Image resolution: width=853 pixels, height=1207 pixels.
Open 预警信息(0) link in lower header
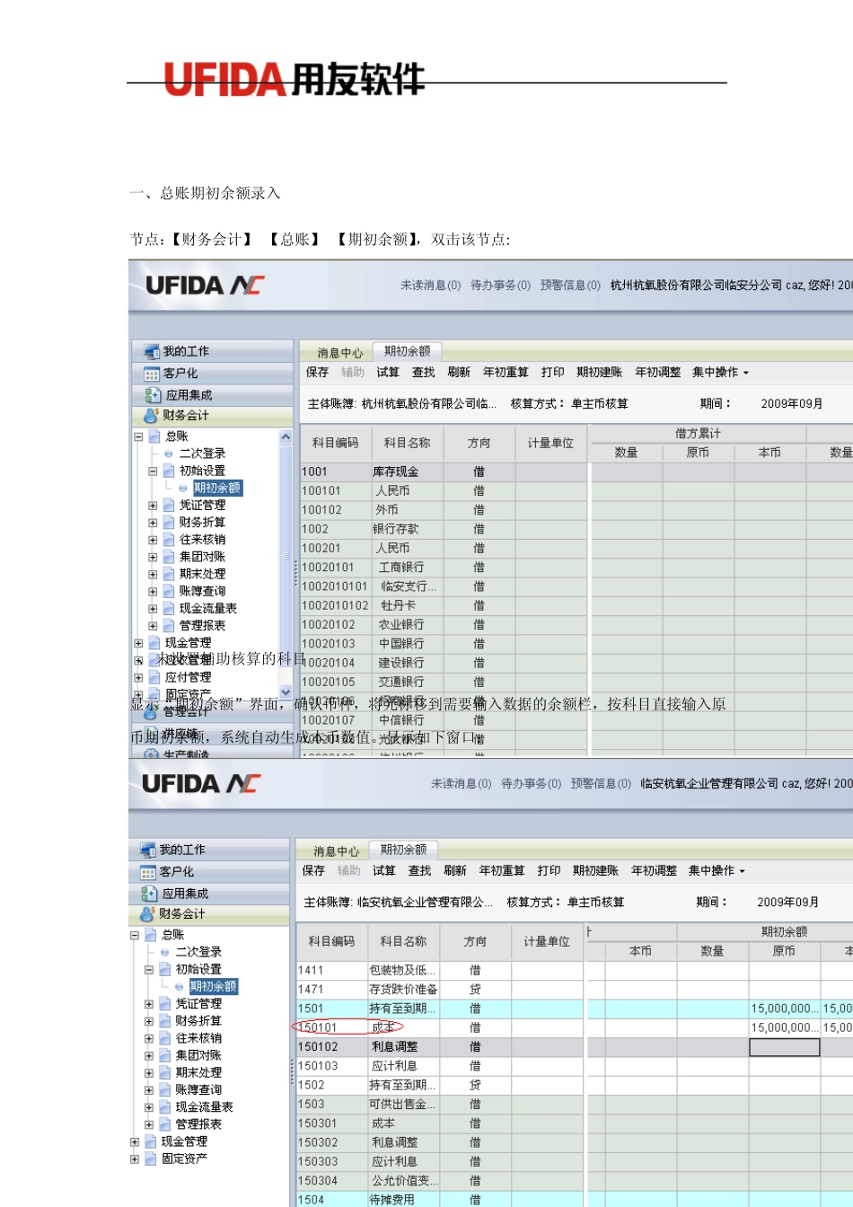point(601,783)
